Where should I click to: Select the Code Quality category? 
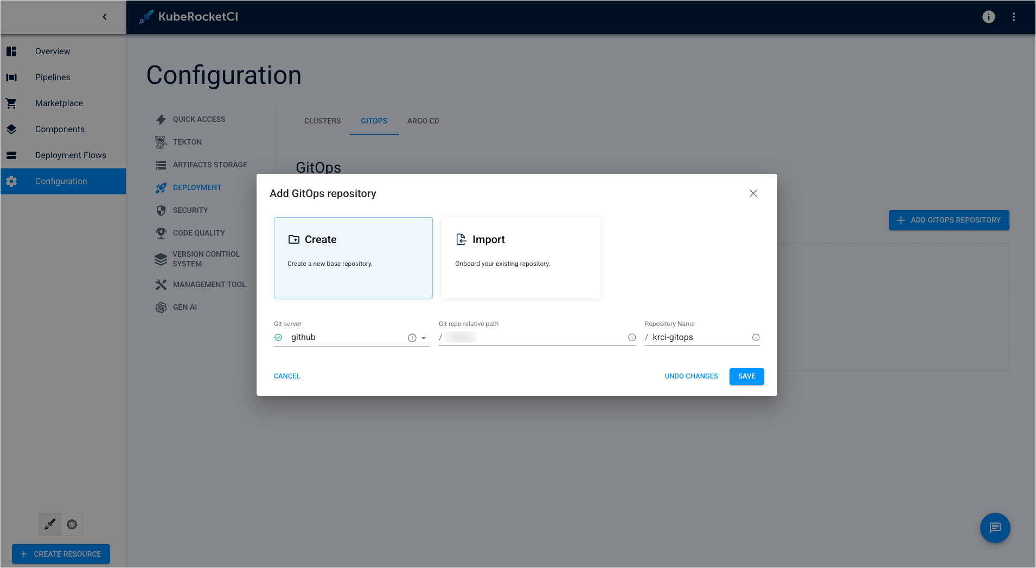tap(199, 233)
